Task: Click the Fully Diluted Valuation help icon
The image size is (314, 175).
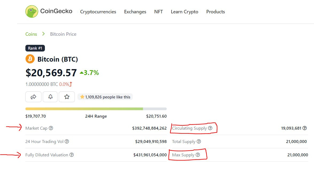Action: pos(72,155)
